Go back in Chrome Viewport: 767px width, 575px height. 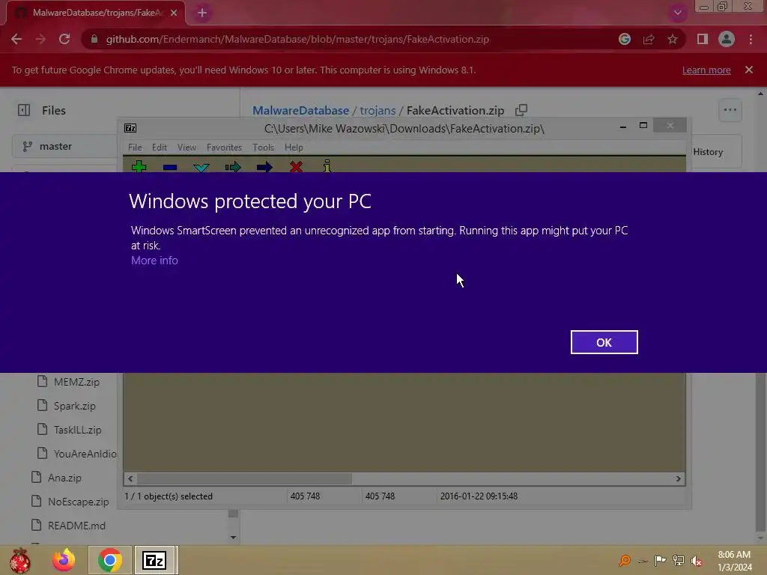pos(16,39)
